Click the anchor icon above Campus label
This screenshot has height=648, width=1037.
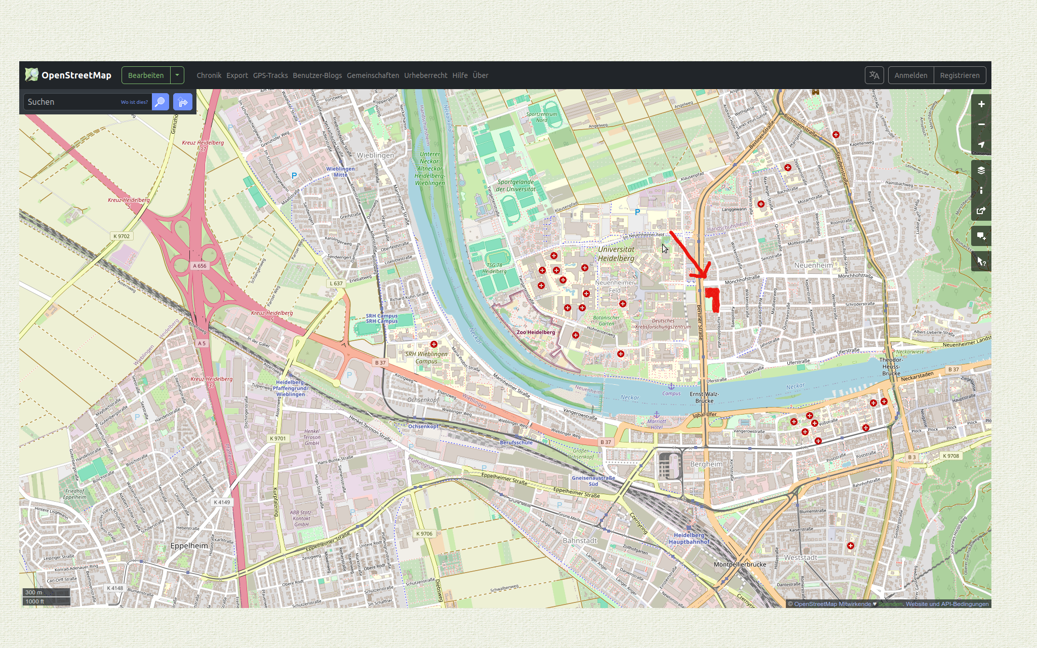tap(671, 386)
